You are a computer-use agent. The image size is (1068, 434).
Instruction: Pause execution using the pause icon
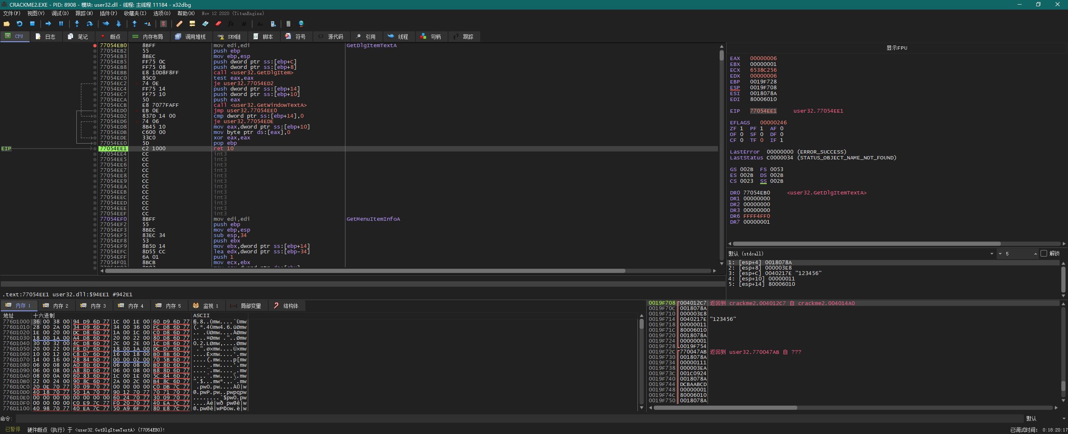pos(61,24)
